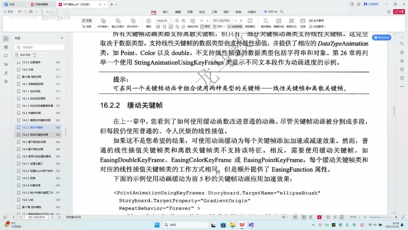Click 全文翻译 full-text translation
The height and width of the screenshot is (230, 408).
click(x=316, y=20)
